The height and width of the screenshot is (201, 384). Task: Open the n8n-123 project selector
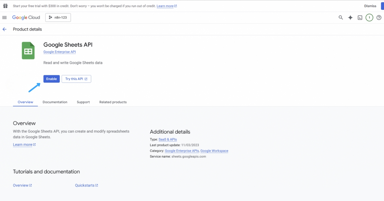58,17
